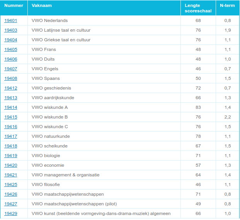Click N-term 2,2 for wiskunde B
Image resolution: width=240 pixels, height=220 pixels.
click(x=228, y=117)
